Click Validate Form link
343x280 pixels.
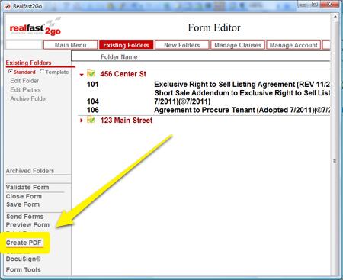(x=27, y=187)
